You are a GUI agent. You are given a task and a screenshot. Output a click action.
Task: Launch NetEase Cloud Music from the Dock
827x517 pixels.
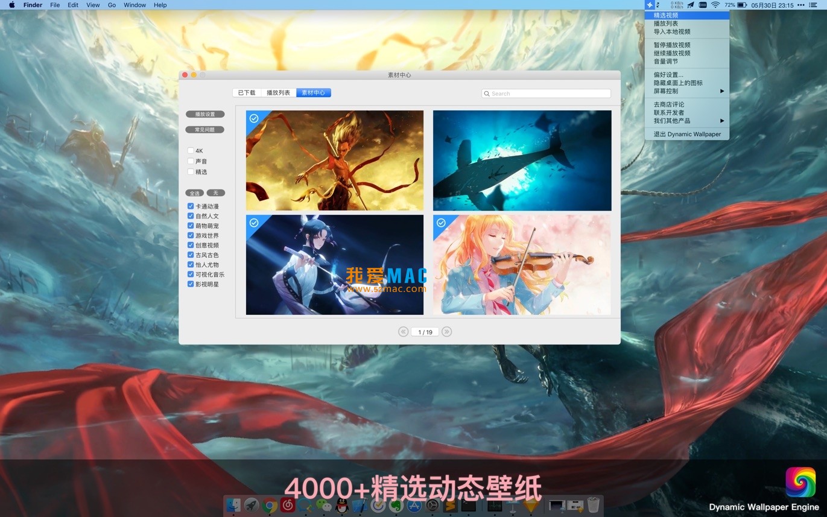coord(287,506)
